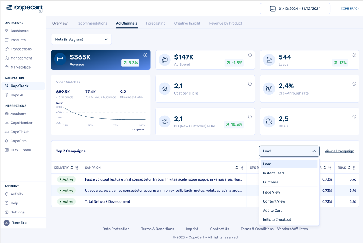363x243 pixels.
Task: Choose Page View option
Action: coord(289,192)
